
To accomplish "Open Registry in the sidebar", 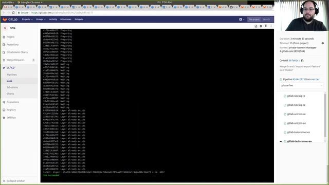I will (x=11, y=110).
